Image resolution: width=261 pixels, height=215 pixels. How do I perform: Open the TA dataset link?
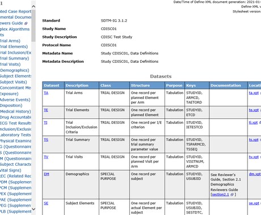[x=46, y=93]
